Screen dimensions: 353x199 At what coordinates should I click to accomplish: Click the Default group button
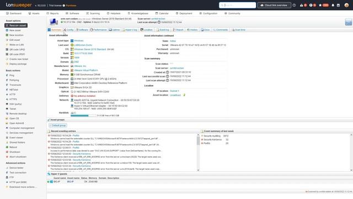pyautogui.click(x=58, y=125)
